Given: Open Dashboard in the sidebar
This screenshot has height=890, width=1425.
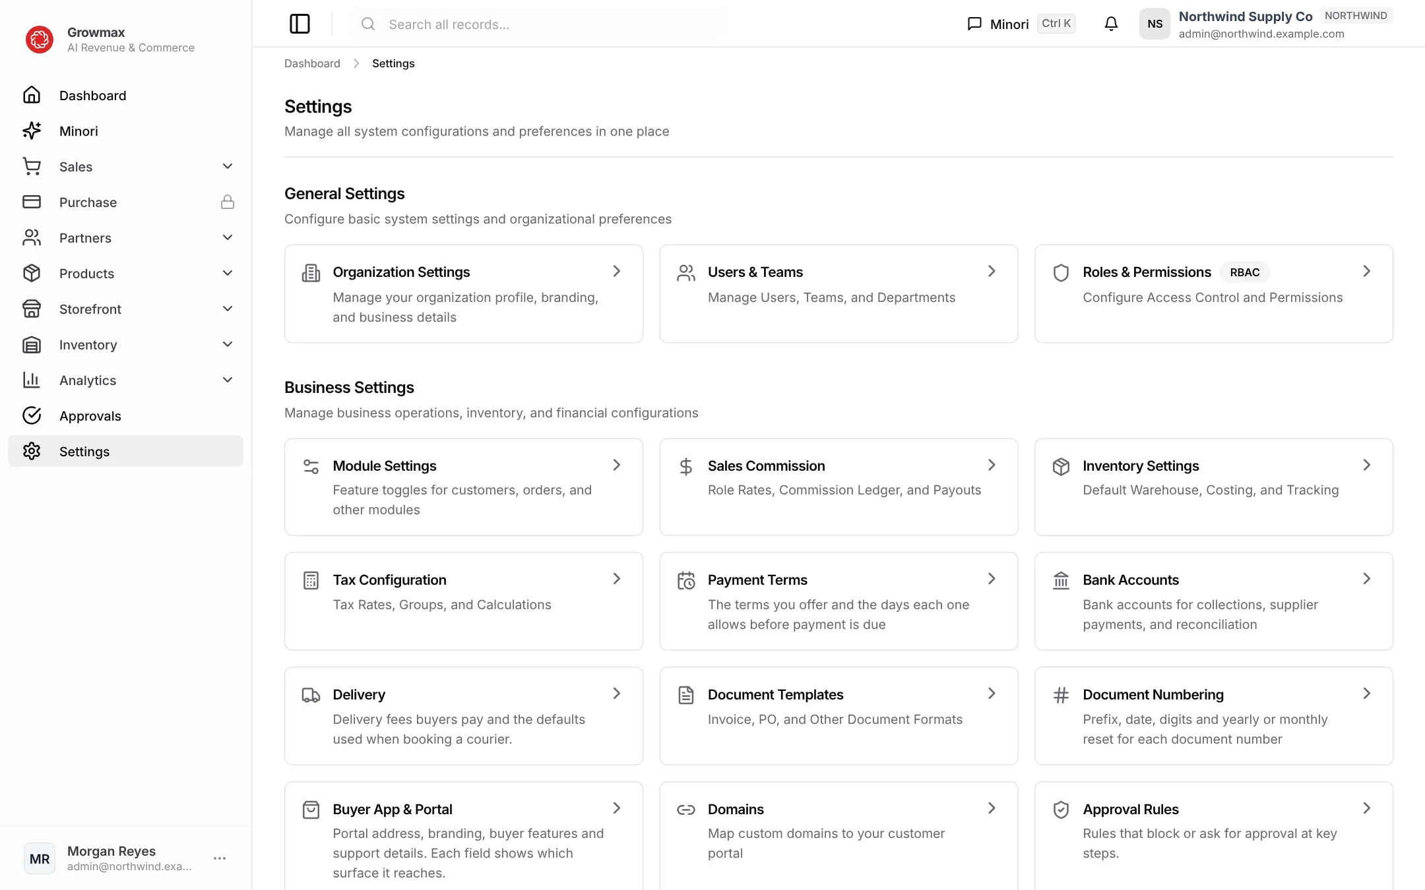Looking at the screenshot, I should (125, 96).
